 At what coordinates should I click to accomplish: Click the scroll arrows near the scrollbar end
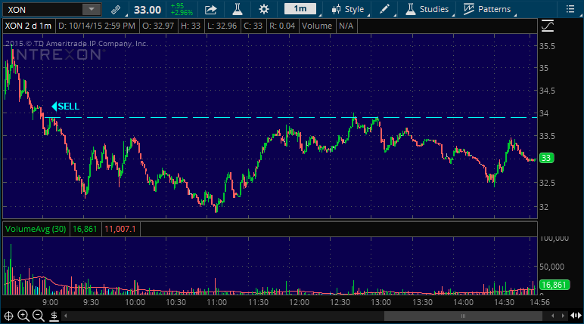point(558,316)
